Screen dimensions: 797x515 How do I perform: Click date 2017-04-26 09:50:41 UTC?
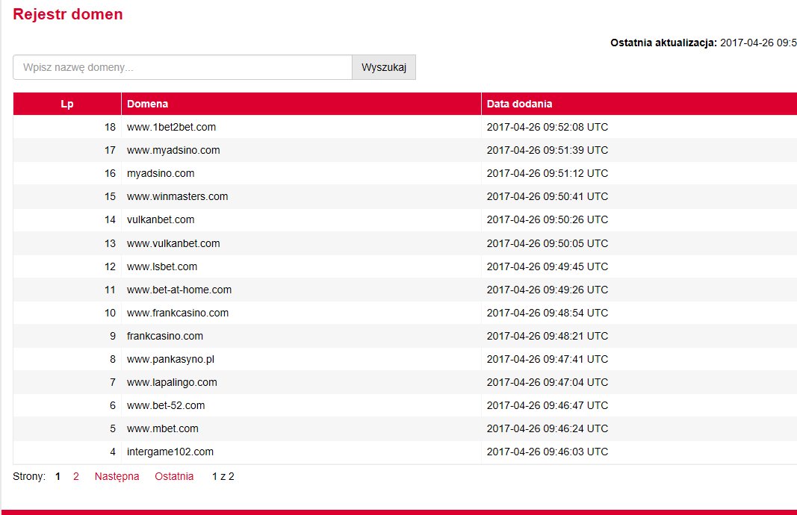click(x=548, y=196)
